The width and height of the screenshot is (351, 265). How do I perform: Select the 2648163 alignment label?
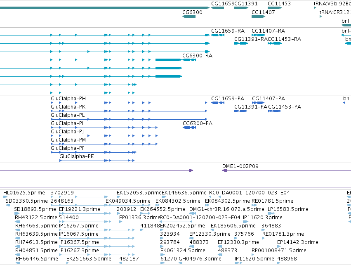pos(62,201)
